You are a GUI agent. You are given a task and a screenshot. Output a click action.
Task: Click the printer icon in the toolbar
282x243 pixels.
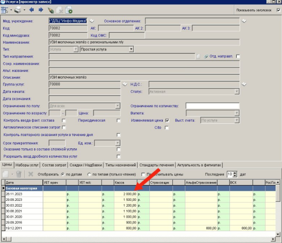[18, 9]
